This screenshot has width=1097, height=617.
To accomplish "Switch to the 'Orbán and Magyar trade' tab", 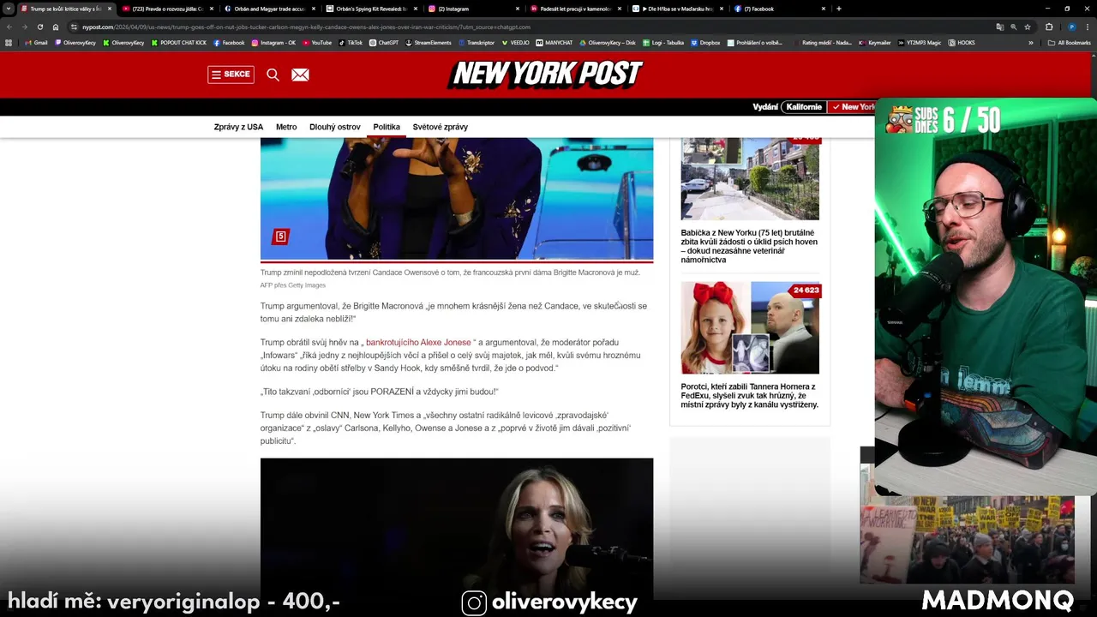I will coord(269,9).
